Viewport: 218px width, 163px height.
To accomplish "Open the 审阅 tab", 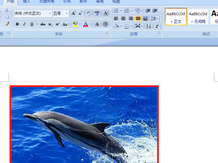I will pos(100,2).
